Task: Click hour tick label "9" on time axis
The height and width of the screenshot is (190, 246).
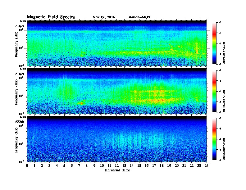Action: click(x=94, y=165)
